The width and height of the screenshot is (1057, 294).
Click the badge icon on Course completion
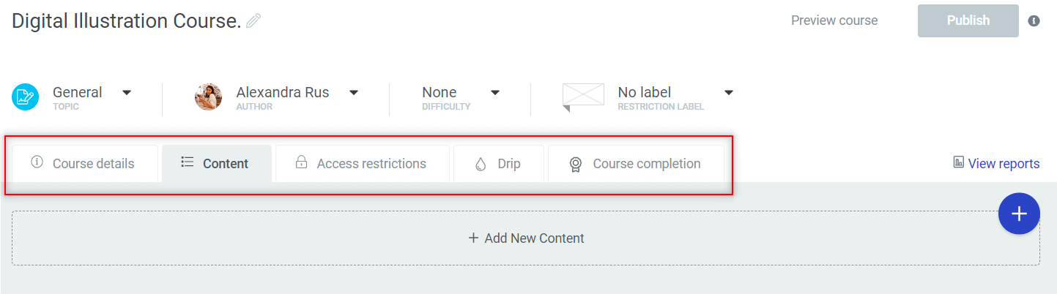tap(576, 165)
